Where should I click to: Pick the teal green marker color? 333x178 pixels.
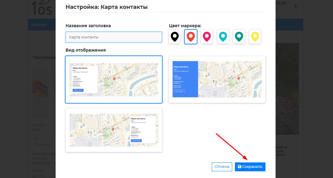point(239,37)
